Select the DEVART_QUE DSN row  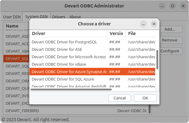click(16, 89)
